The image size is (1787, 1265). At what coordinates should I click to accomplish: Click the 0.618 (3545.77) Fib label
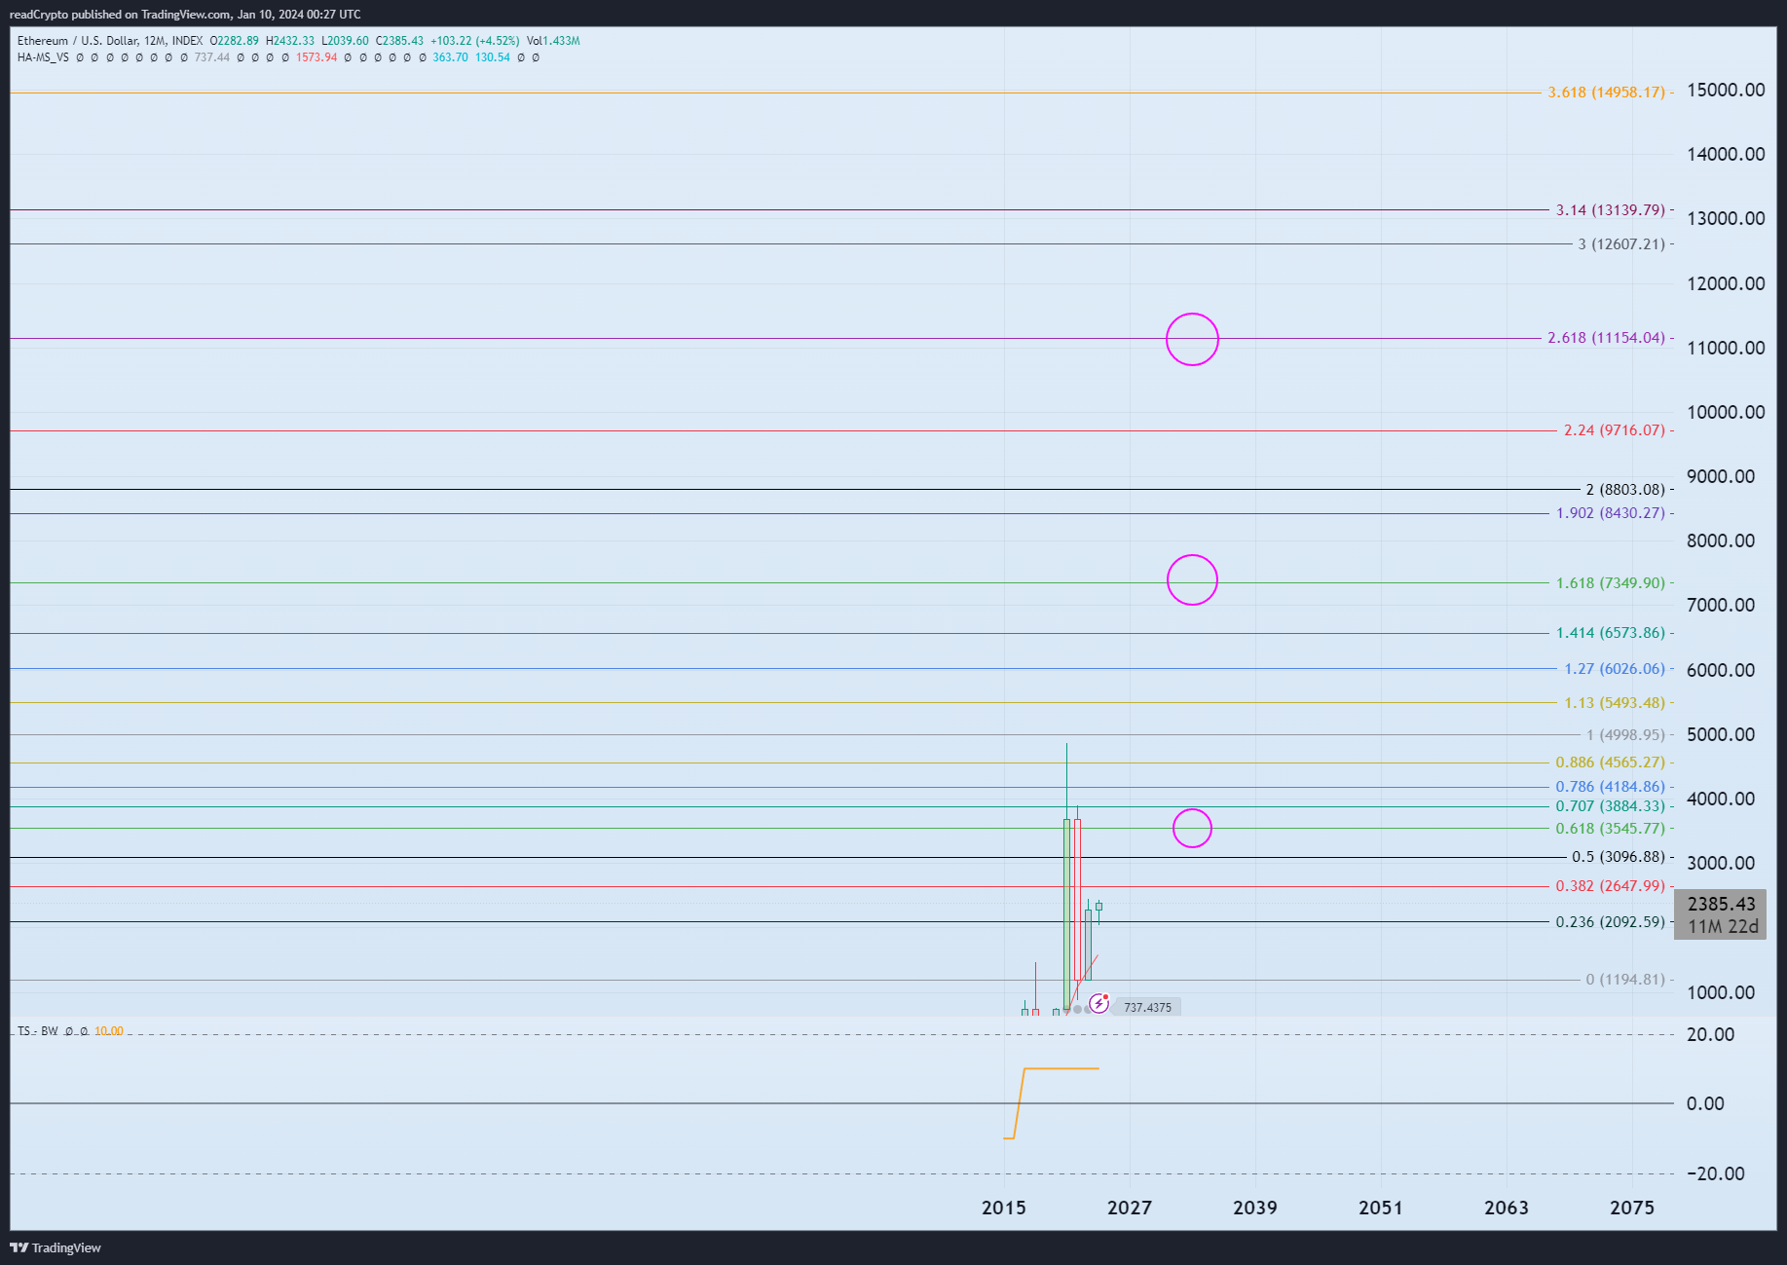pos(1611,829)
